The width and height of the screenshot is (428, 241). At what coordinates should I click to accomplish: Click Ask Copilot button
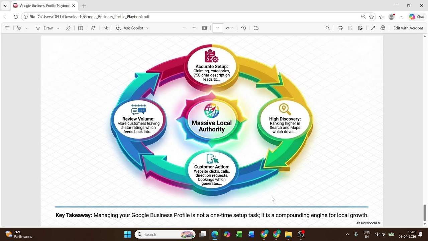pos(130,28)
